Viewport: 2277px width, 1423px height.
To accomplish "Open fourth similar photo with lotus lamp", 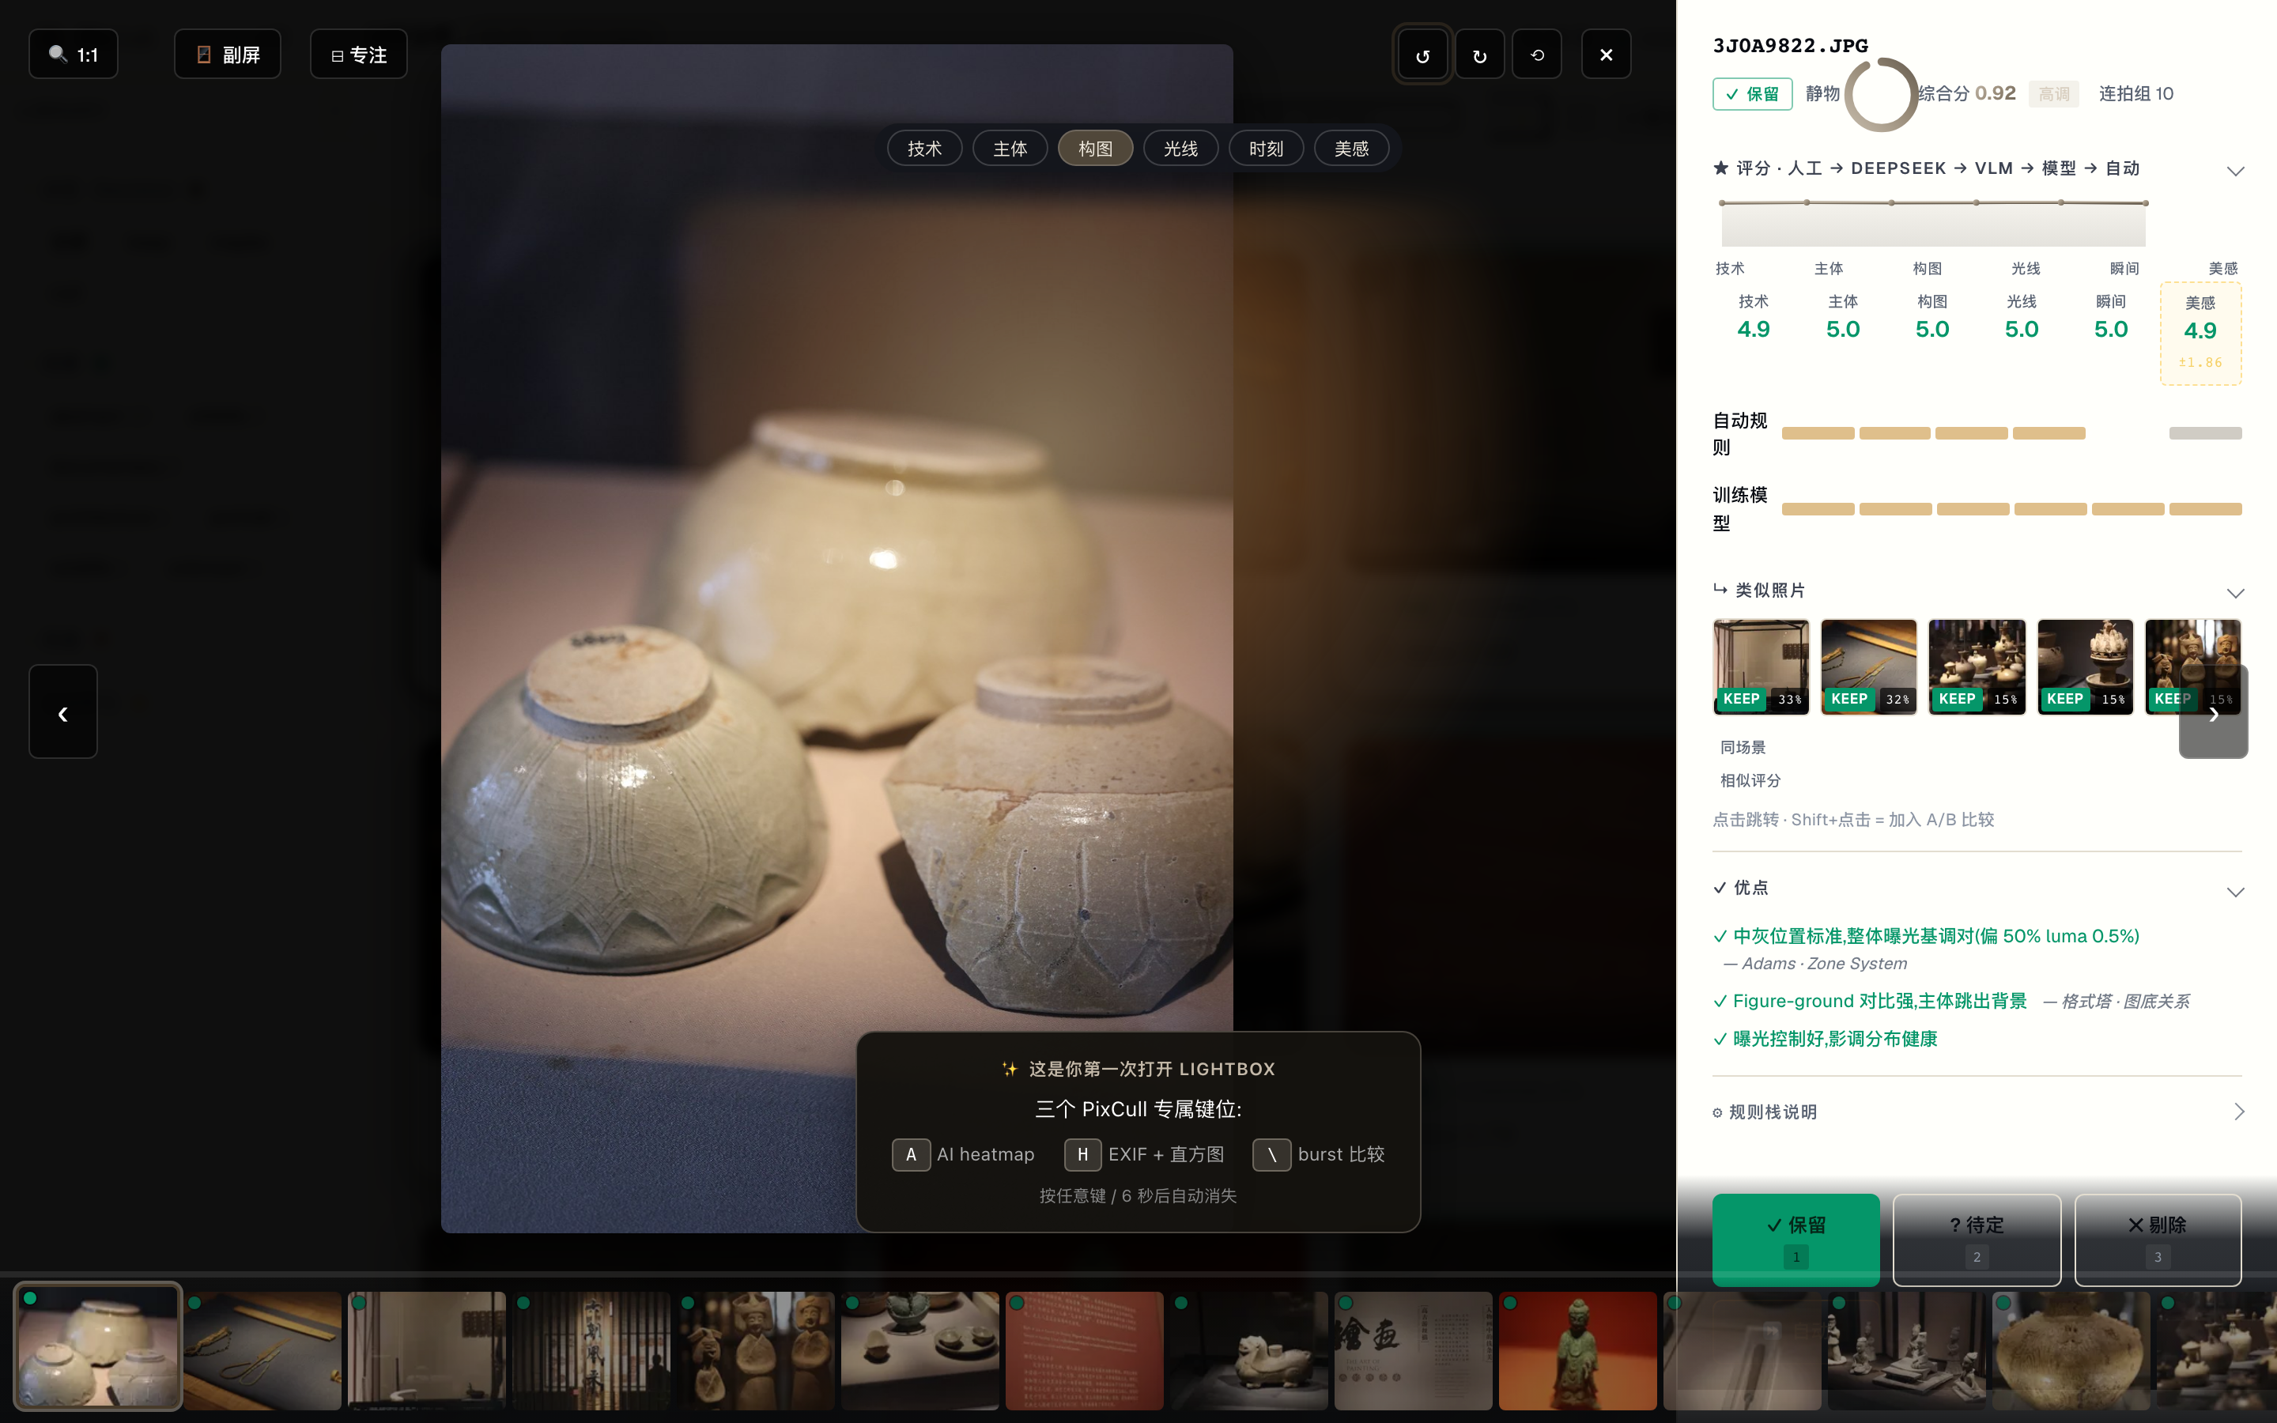I will (2085, 666).
